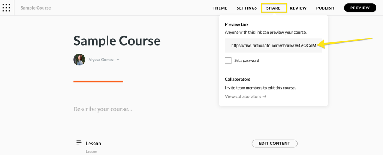The image size is (383, 155).
Task: Click the Sample Course breadcrumb name
Action: (36, 8)
